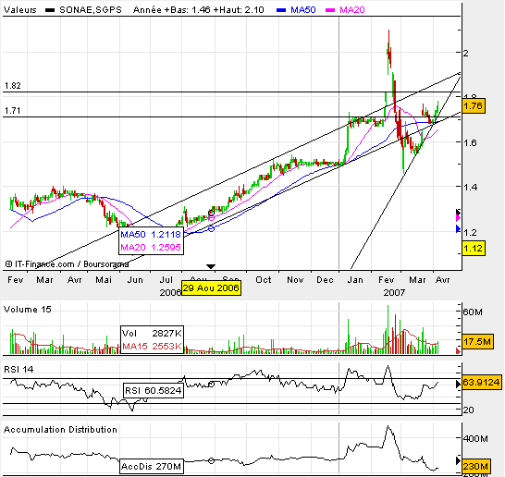Click the RSI 14 panel title
This screenshot has height=477, width=505.
18,369
